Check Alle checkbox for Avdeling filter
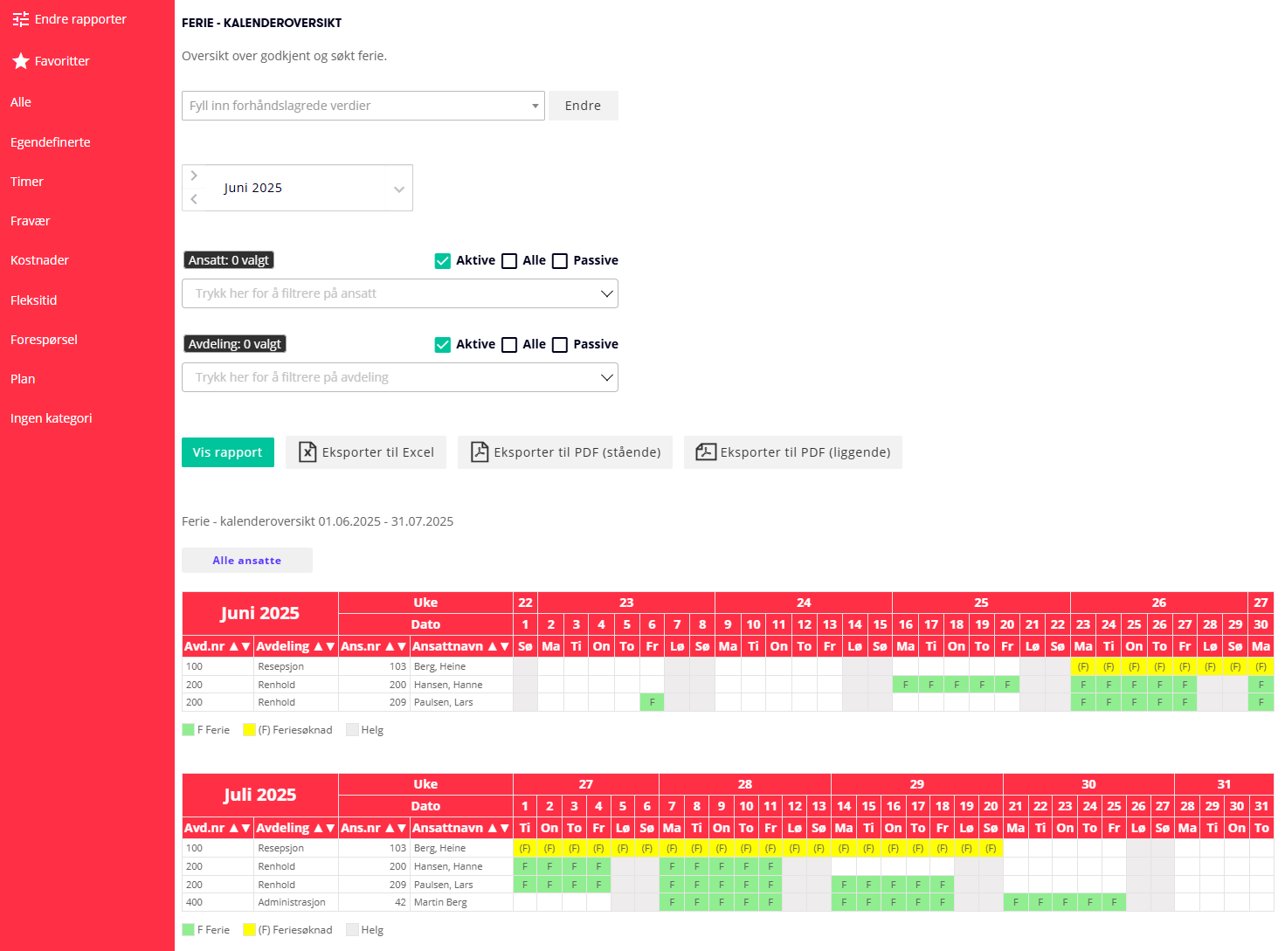Viewport: 1285px width, 951px height. point(509,344)
